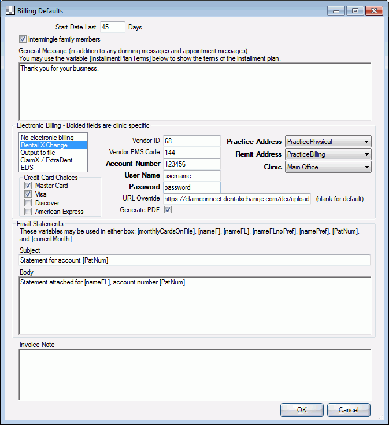Screen dimensions: 389x425
Task: Click the Cancel button
Action: pyautogui.click(x=349, y=410)
